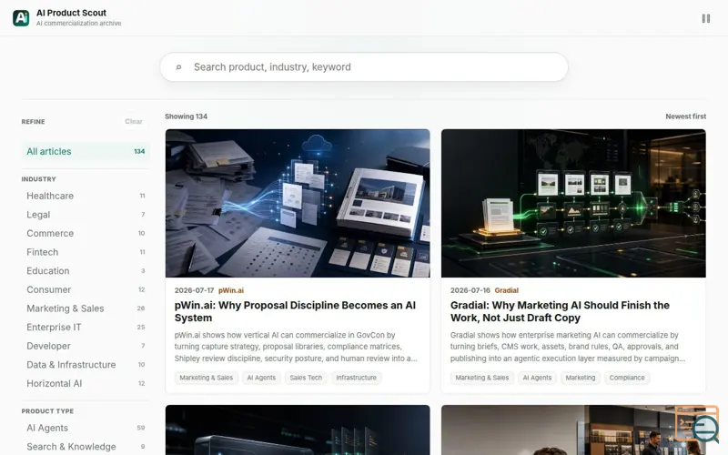Click the pWin.ai company label
728x455 pixels.
point(231,290)
